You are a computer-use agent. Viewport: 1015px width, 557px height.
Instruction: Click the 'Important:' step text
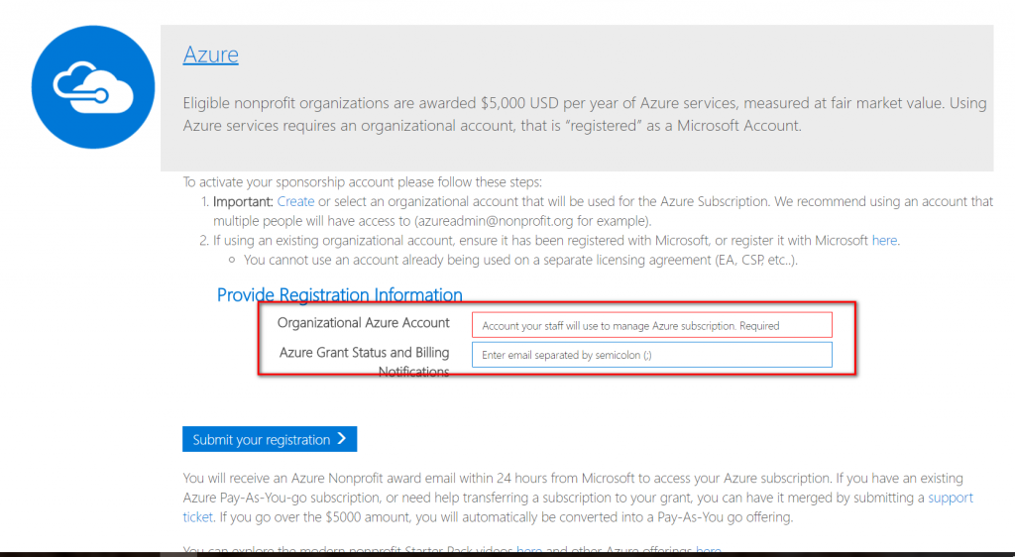tap(243, 201)
